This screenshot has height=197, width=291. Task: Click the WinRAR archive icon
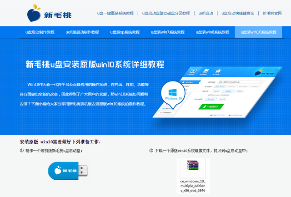pyautogui.click(x=193, y=165)
